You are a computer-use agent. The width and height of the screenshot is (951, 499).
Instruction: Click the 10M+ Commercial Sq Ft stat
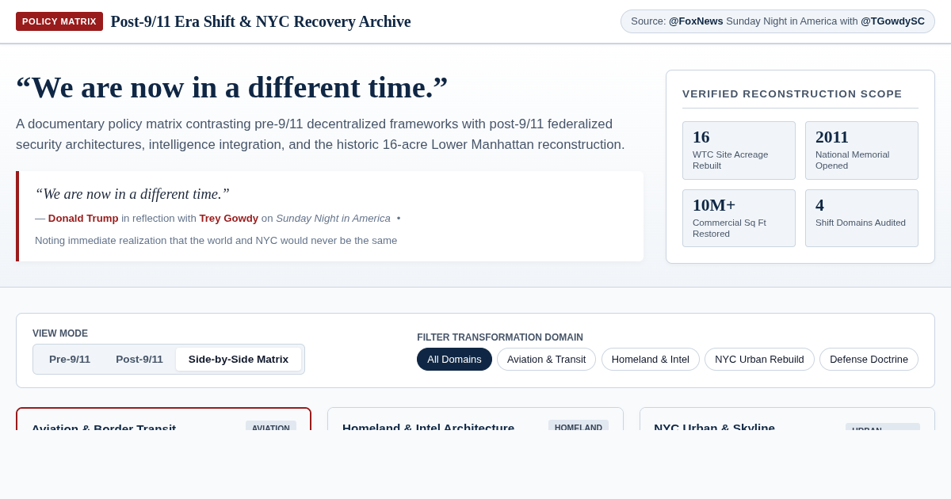739,218
